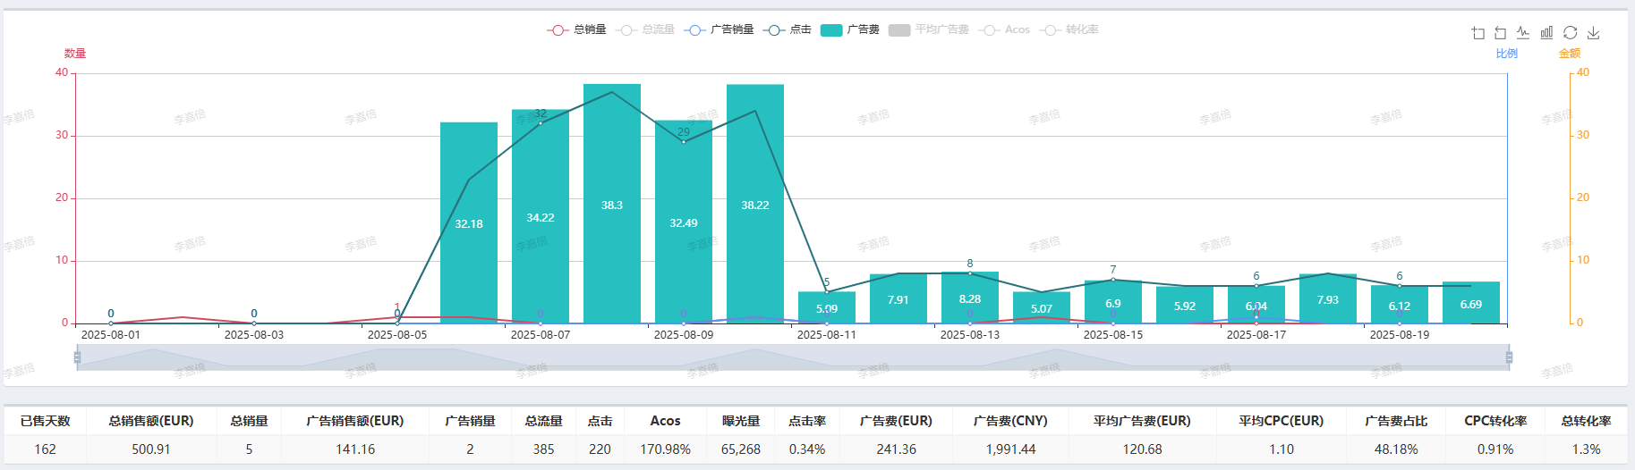Screen dimensions: 1635x470
Task: Switch chart to bar view icon
Action: pyautogui.click(x=1546, y=33)
